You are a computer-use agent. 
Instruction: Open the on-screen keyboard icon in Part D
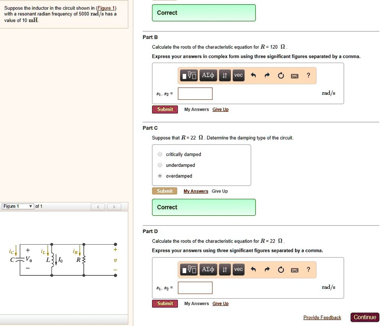pyautogui.click(x=295, y=269)
